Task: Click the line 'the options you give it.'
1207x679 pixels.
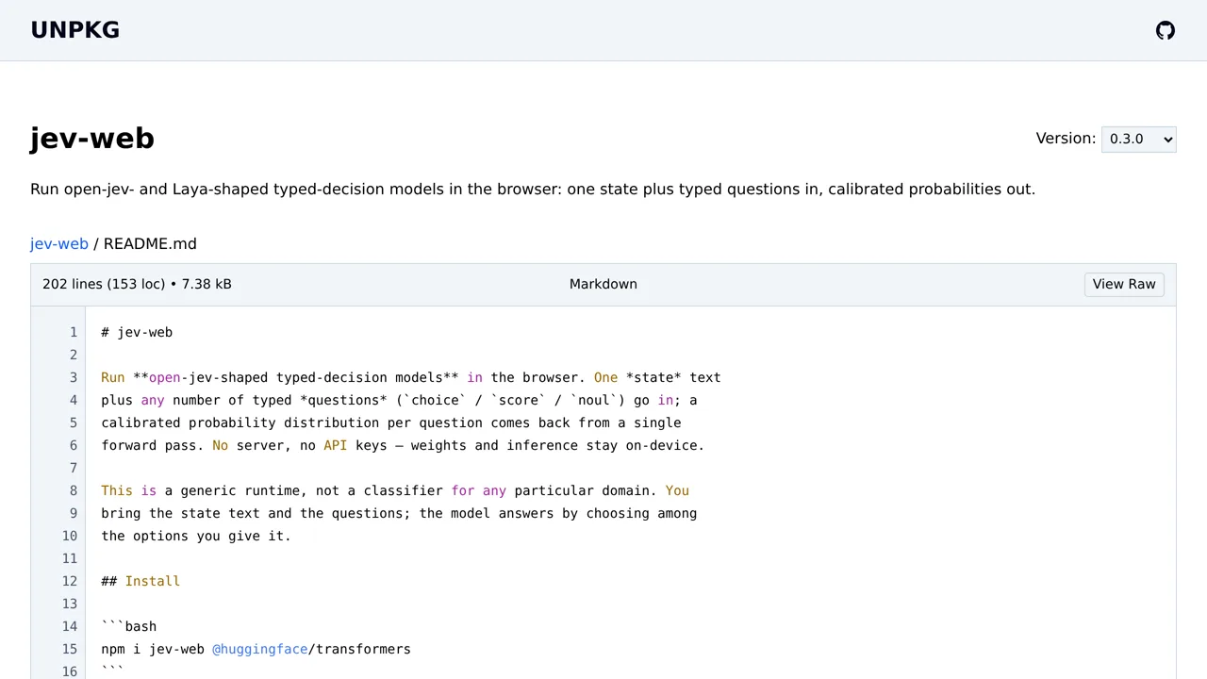Action: (196, 536)
